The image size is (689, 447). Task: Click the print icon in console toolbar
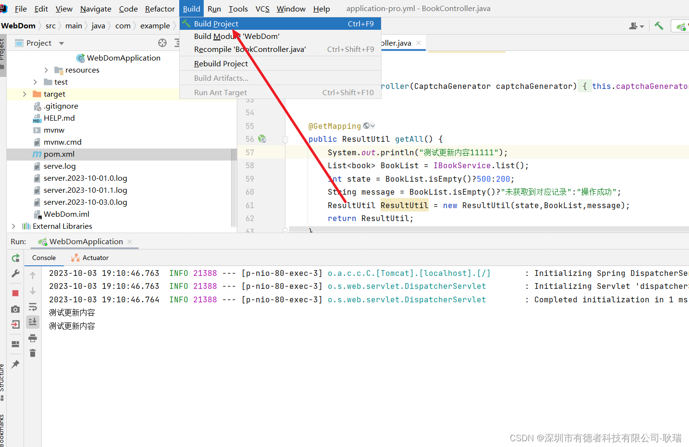coord(33,338)
